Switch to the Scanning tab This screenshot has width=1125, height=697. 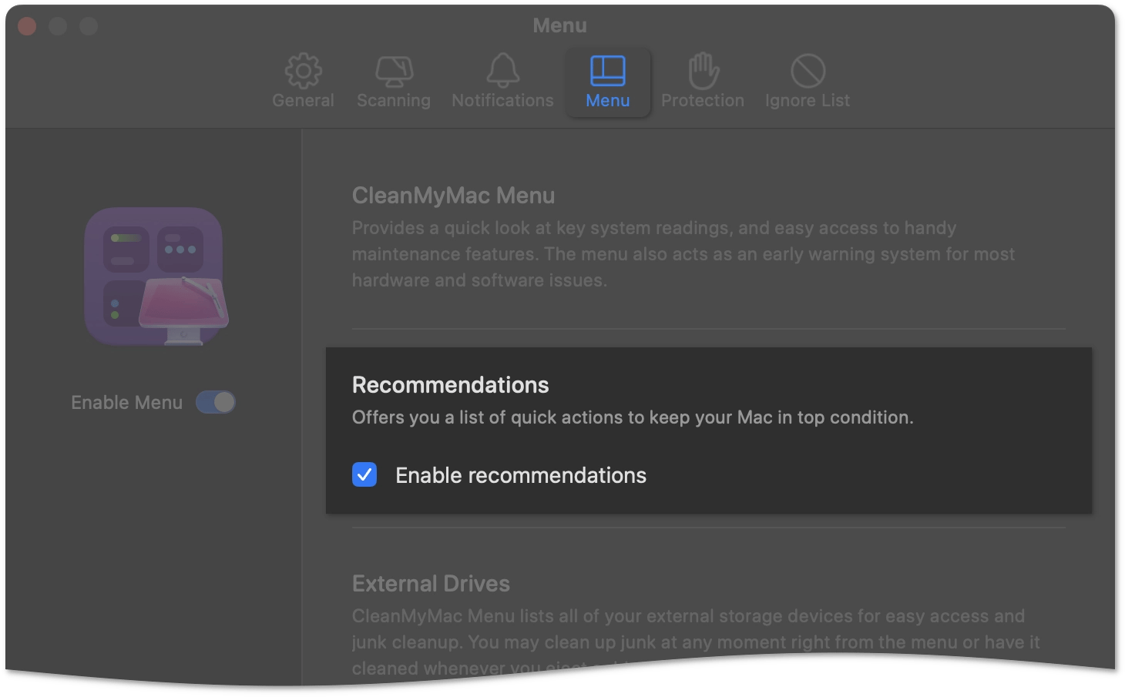(x=394, y=82)
